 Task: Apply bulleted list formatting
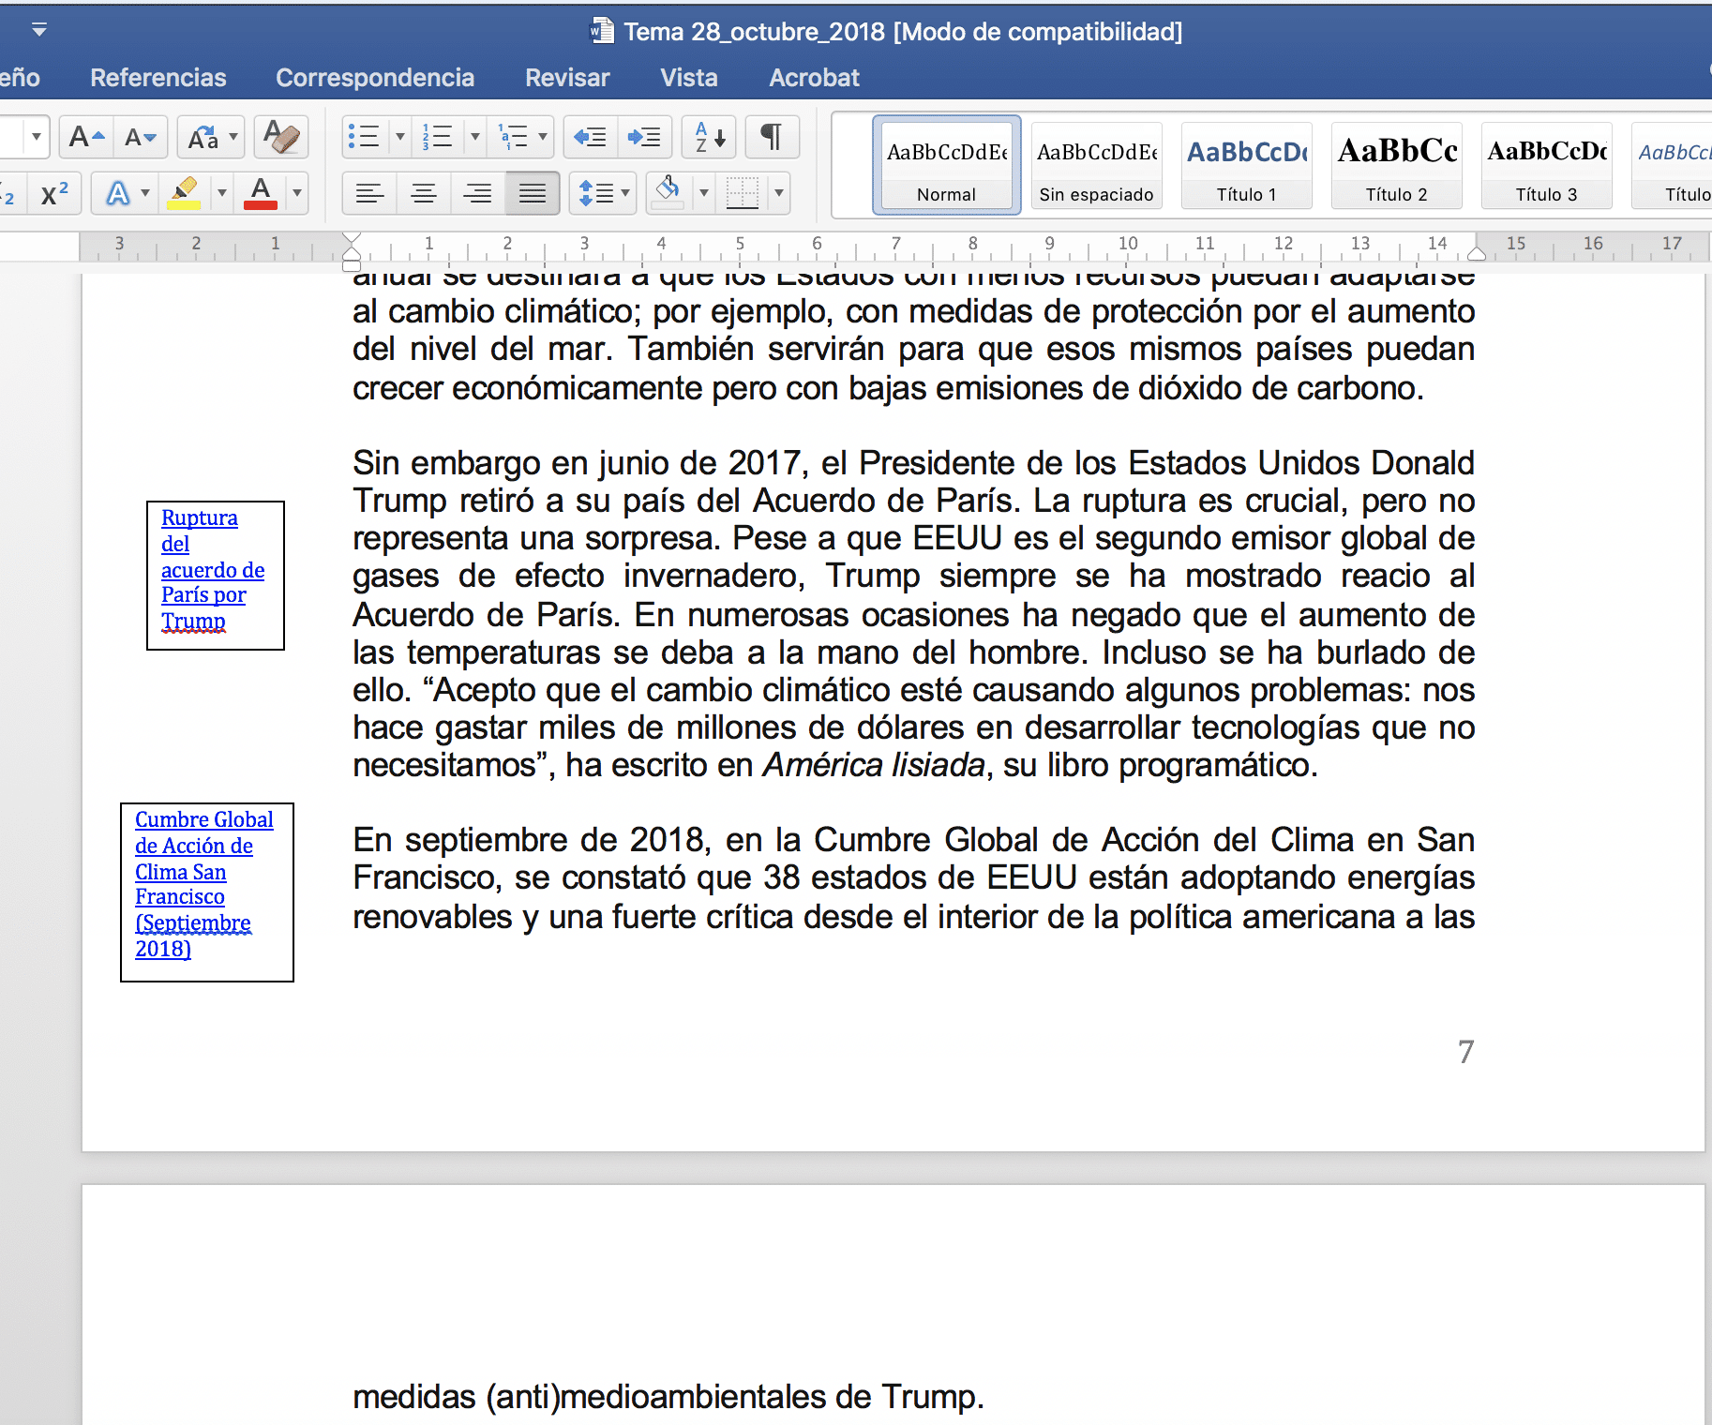click(364, 138)
